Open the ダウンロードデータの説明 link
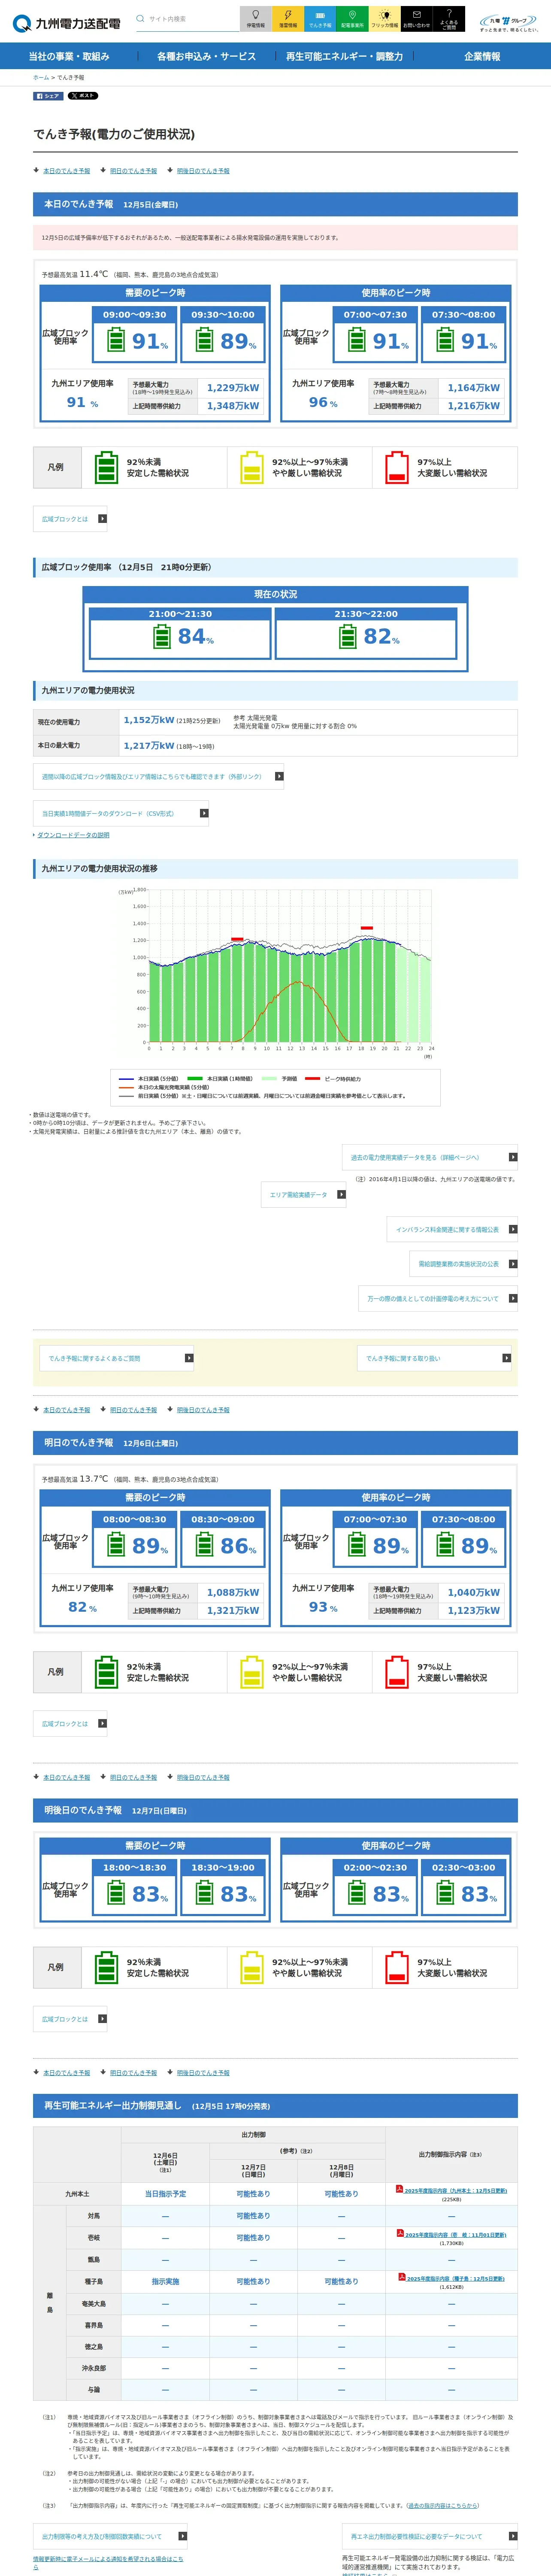Screen dimensions: 551x2576 [73, 835]
